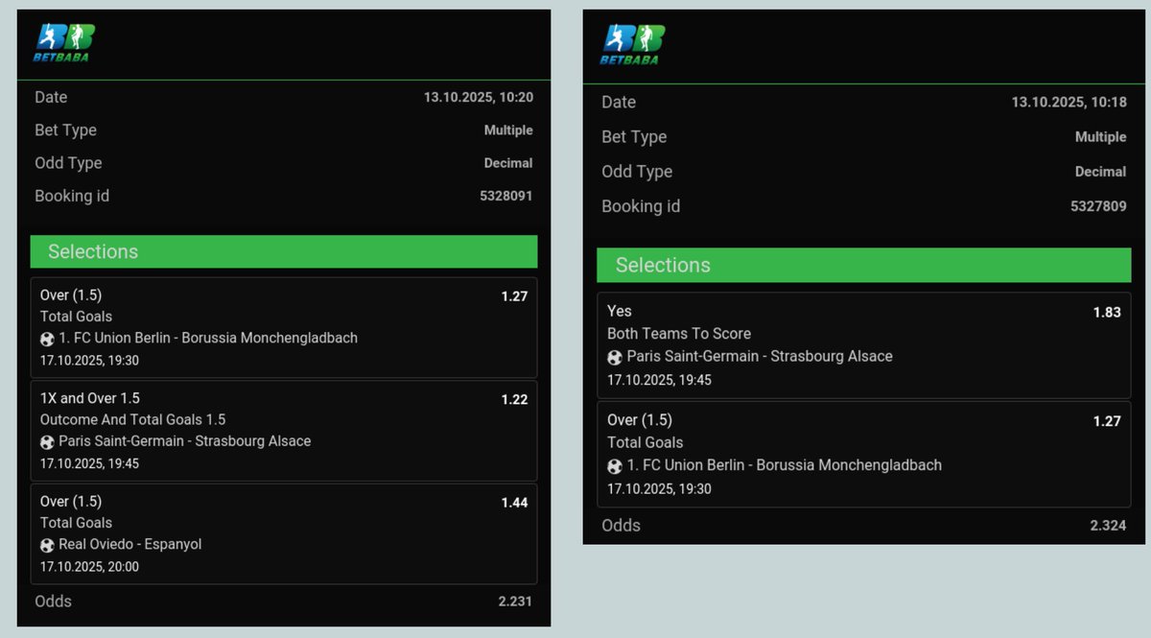1151x638 pixels.
Task: Click the 1.22 odds value
Action: pyautogui.click(x=514, y=399)
